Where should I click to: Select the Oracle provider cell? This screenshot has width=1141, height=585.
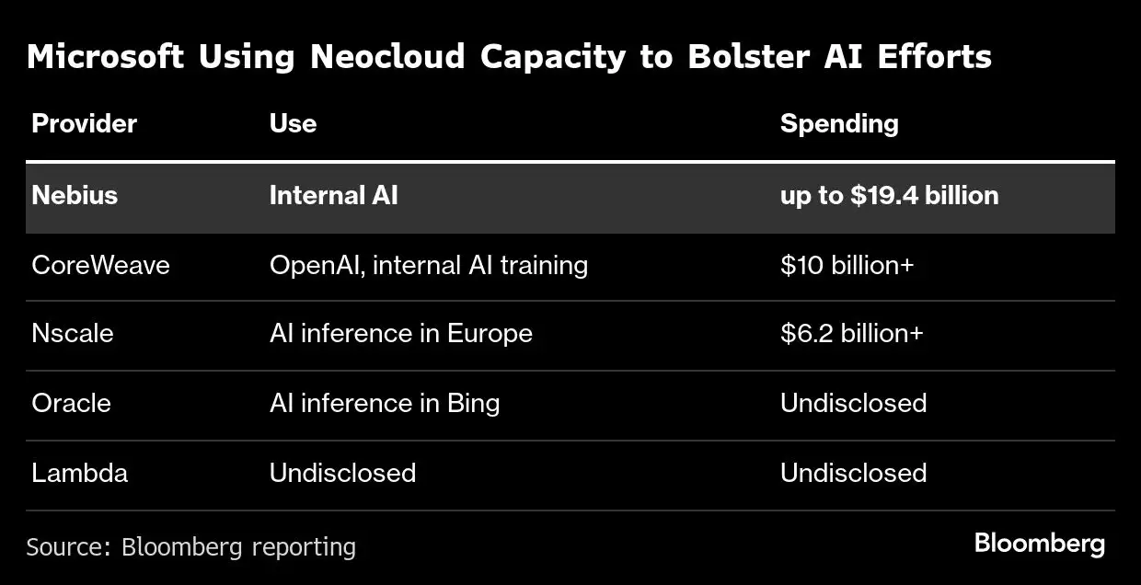71,403
